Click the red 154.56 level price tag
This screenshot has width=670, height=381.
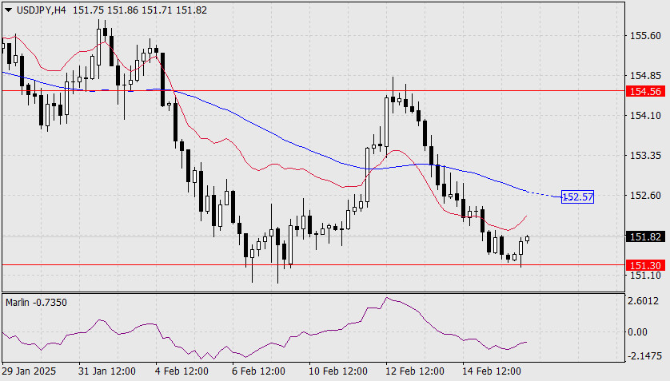[646, 91]
